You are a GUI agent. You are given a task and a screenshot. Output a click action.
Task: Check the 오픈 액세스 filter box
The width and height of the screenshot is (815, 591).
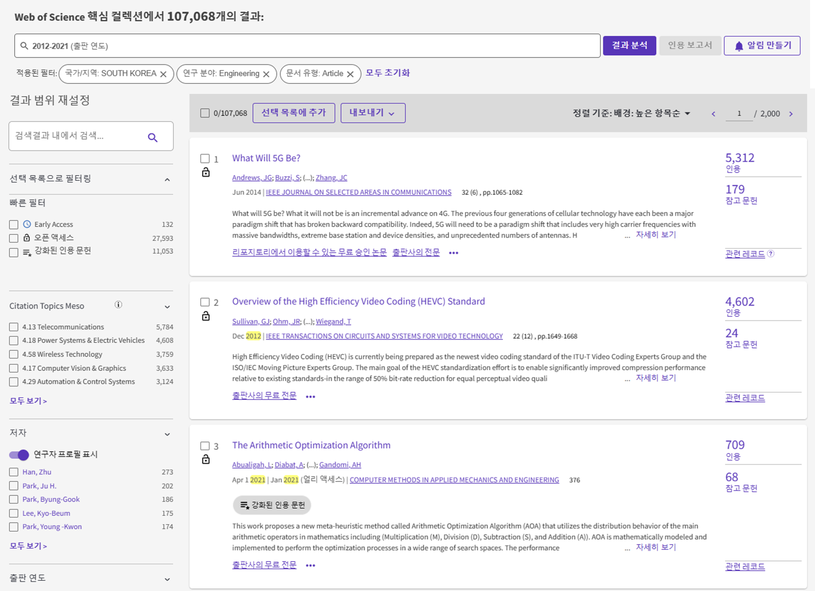click(x=14, y=238)
